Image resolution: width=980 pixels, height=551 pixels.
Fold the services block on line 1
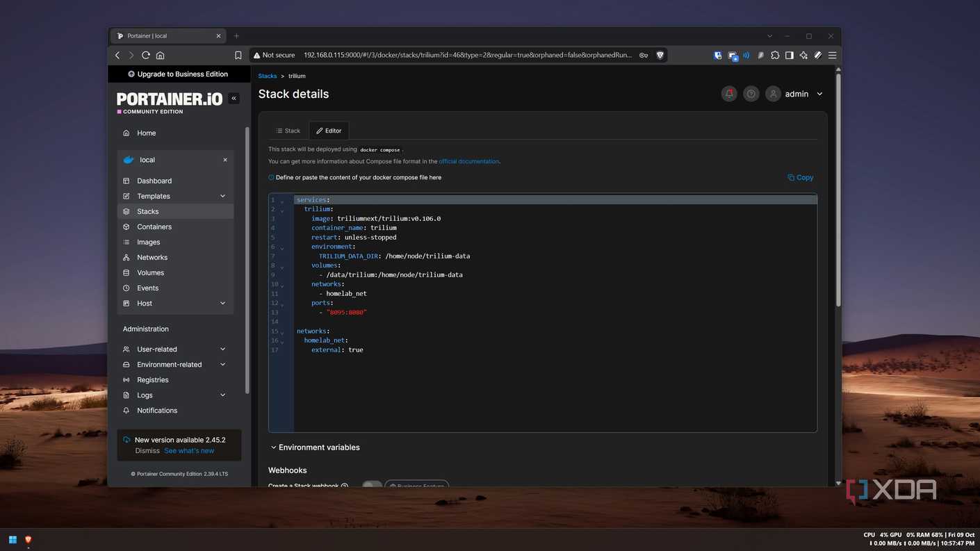(x=282, y=201)
